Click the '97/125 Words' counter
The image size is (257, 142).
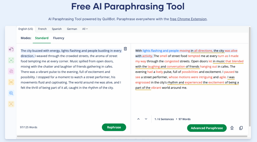coord(29,127)
